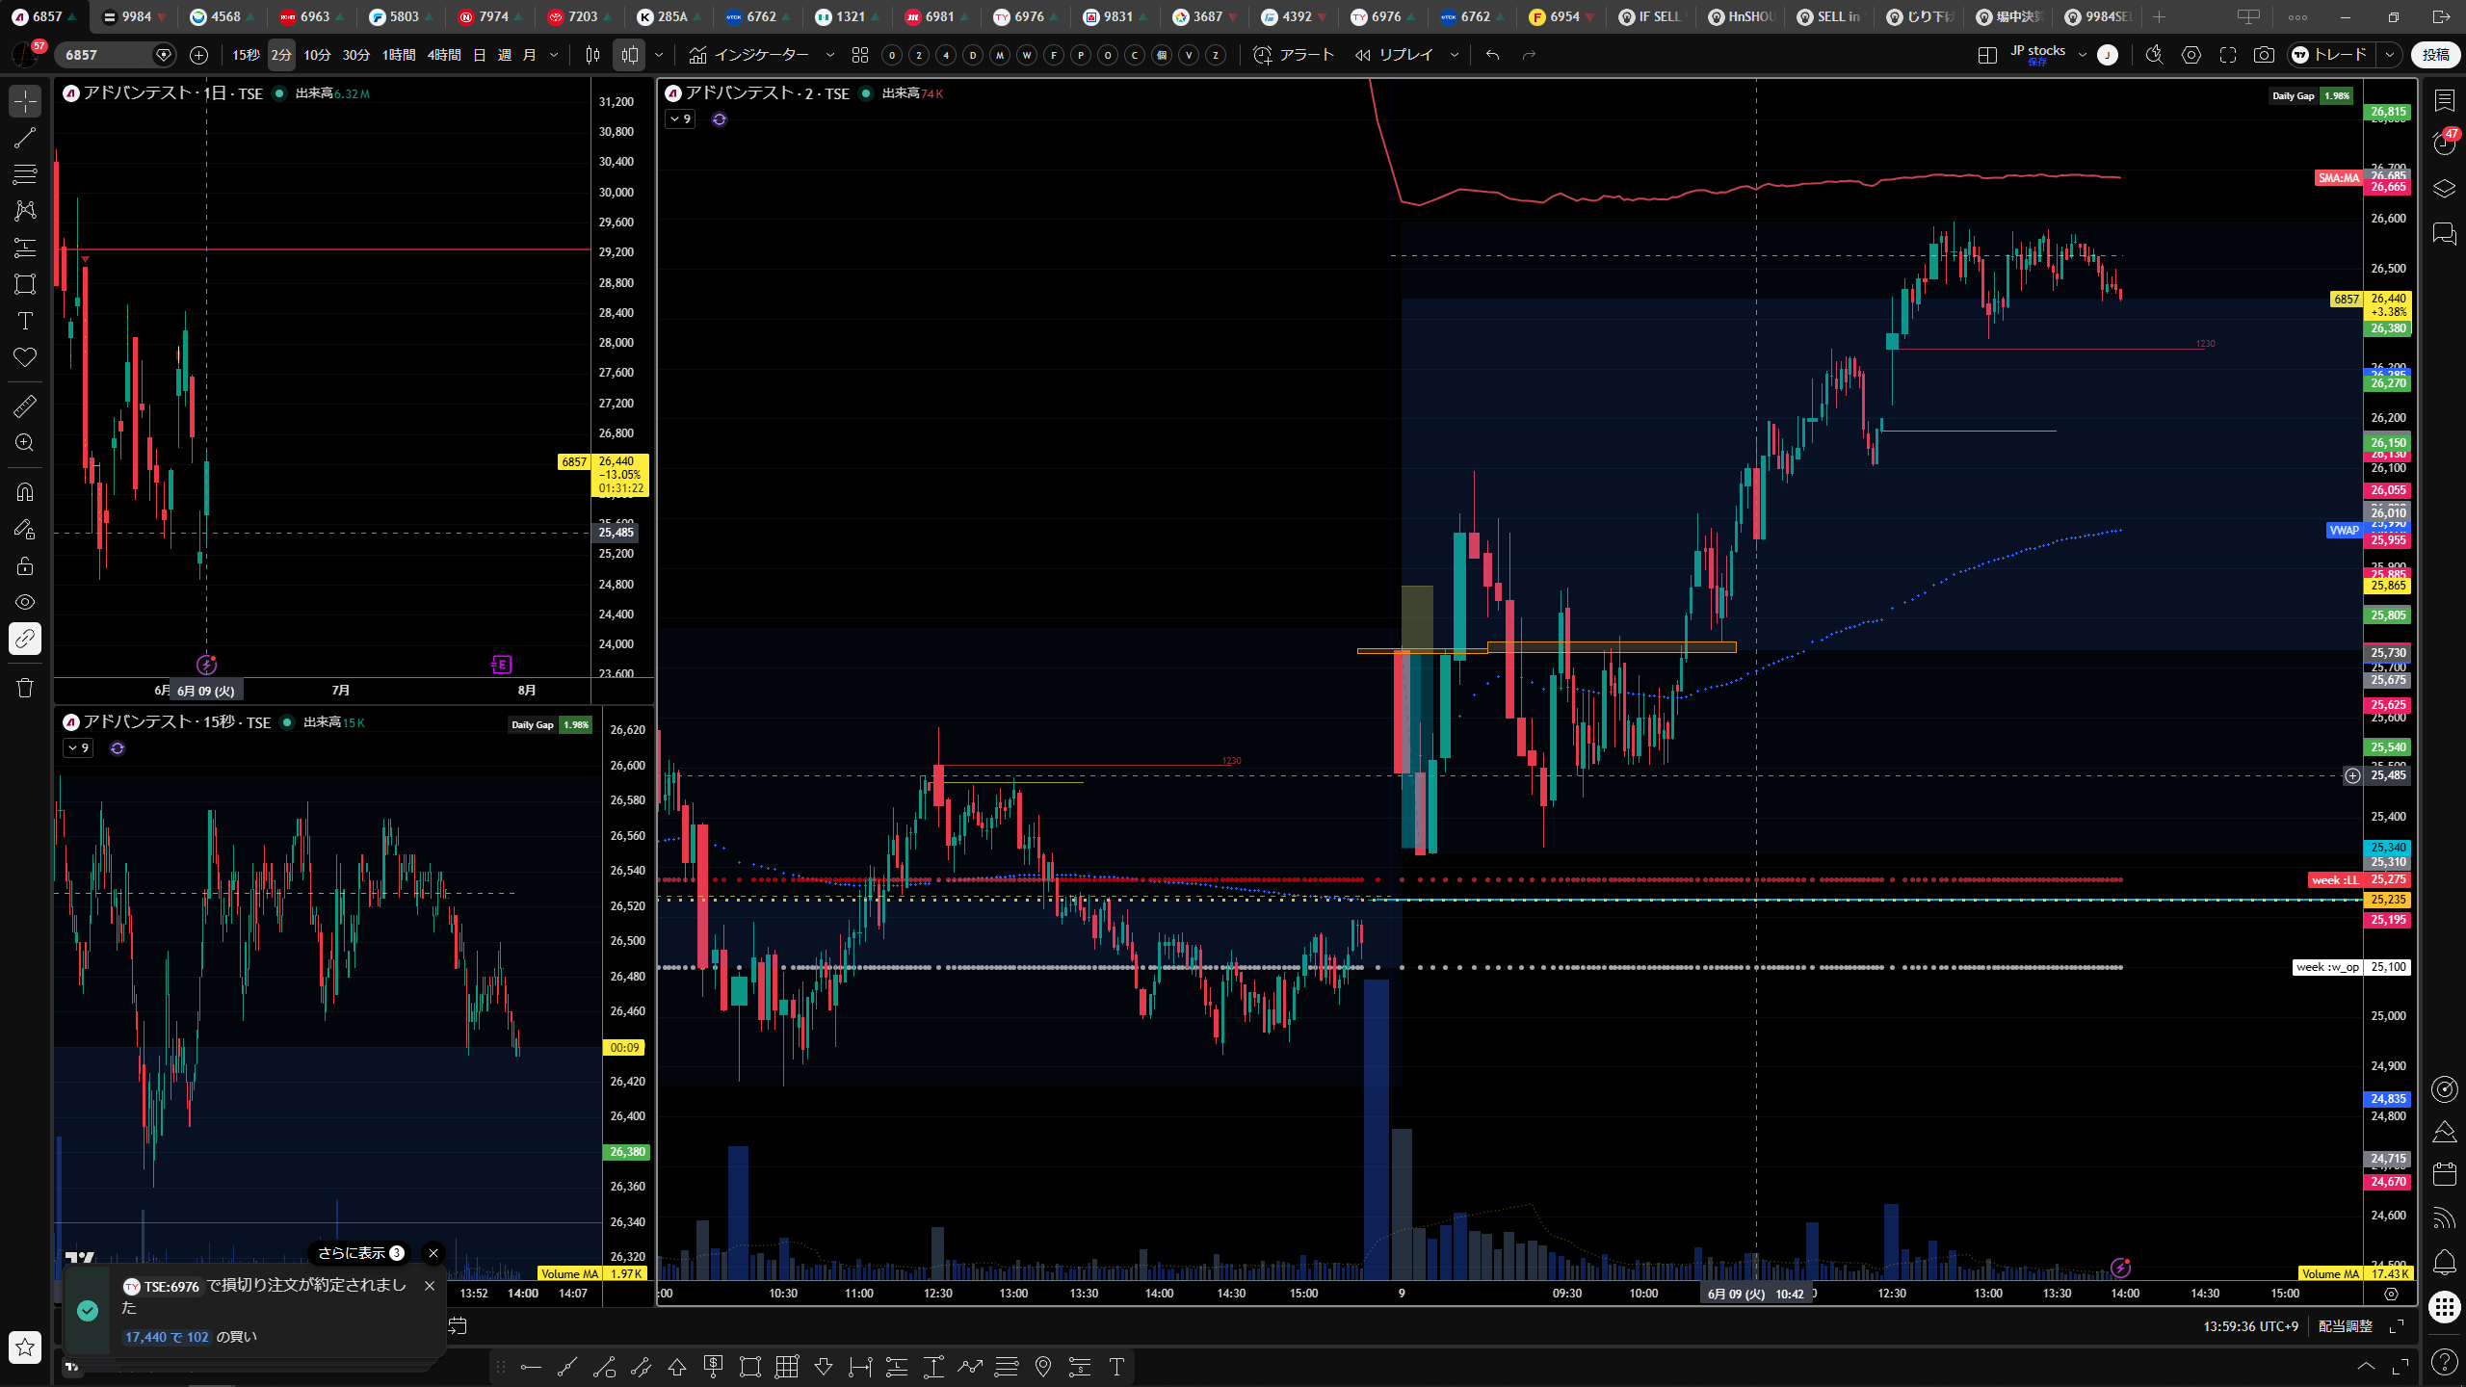Switch to the 30分 interval
Screen dimensions: 2466x1387
[356, 55]
